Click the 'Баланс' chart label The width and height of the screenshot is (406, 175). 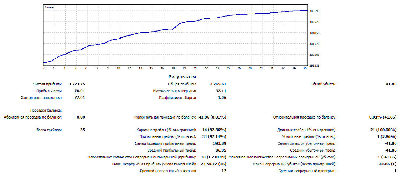point(49,7)
